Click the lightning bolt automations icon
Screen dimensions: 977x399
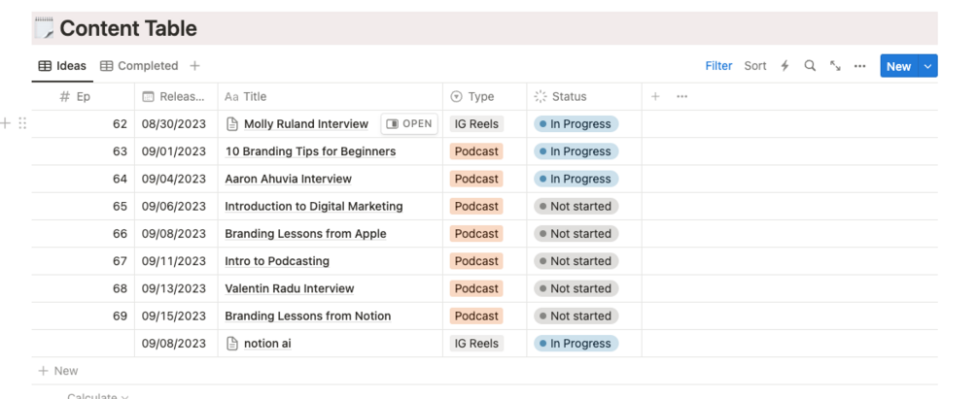click(x=785, y=66)
